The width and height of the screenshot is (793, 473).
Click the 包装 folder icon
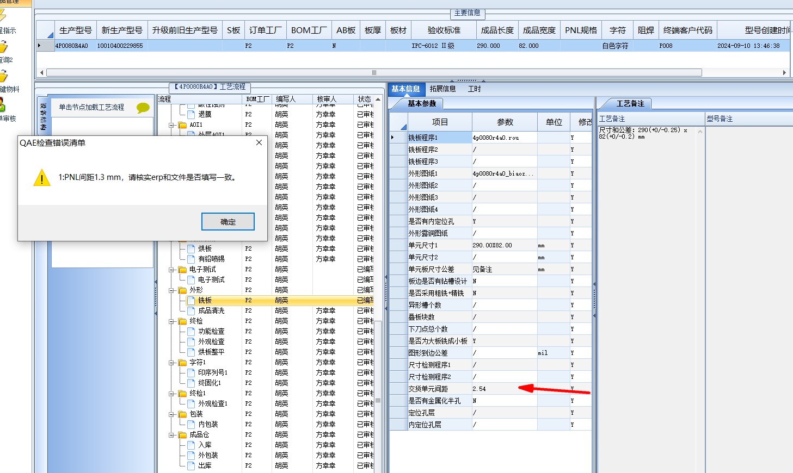tap(182, 414)
